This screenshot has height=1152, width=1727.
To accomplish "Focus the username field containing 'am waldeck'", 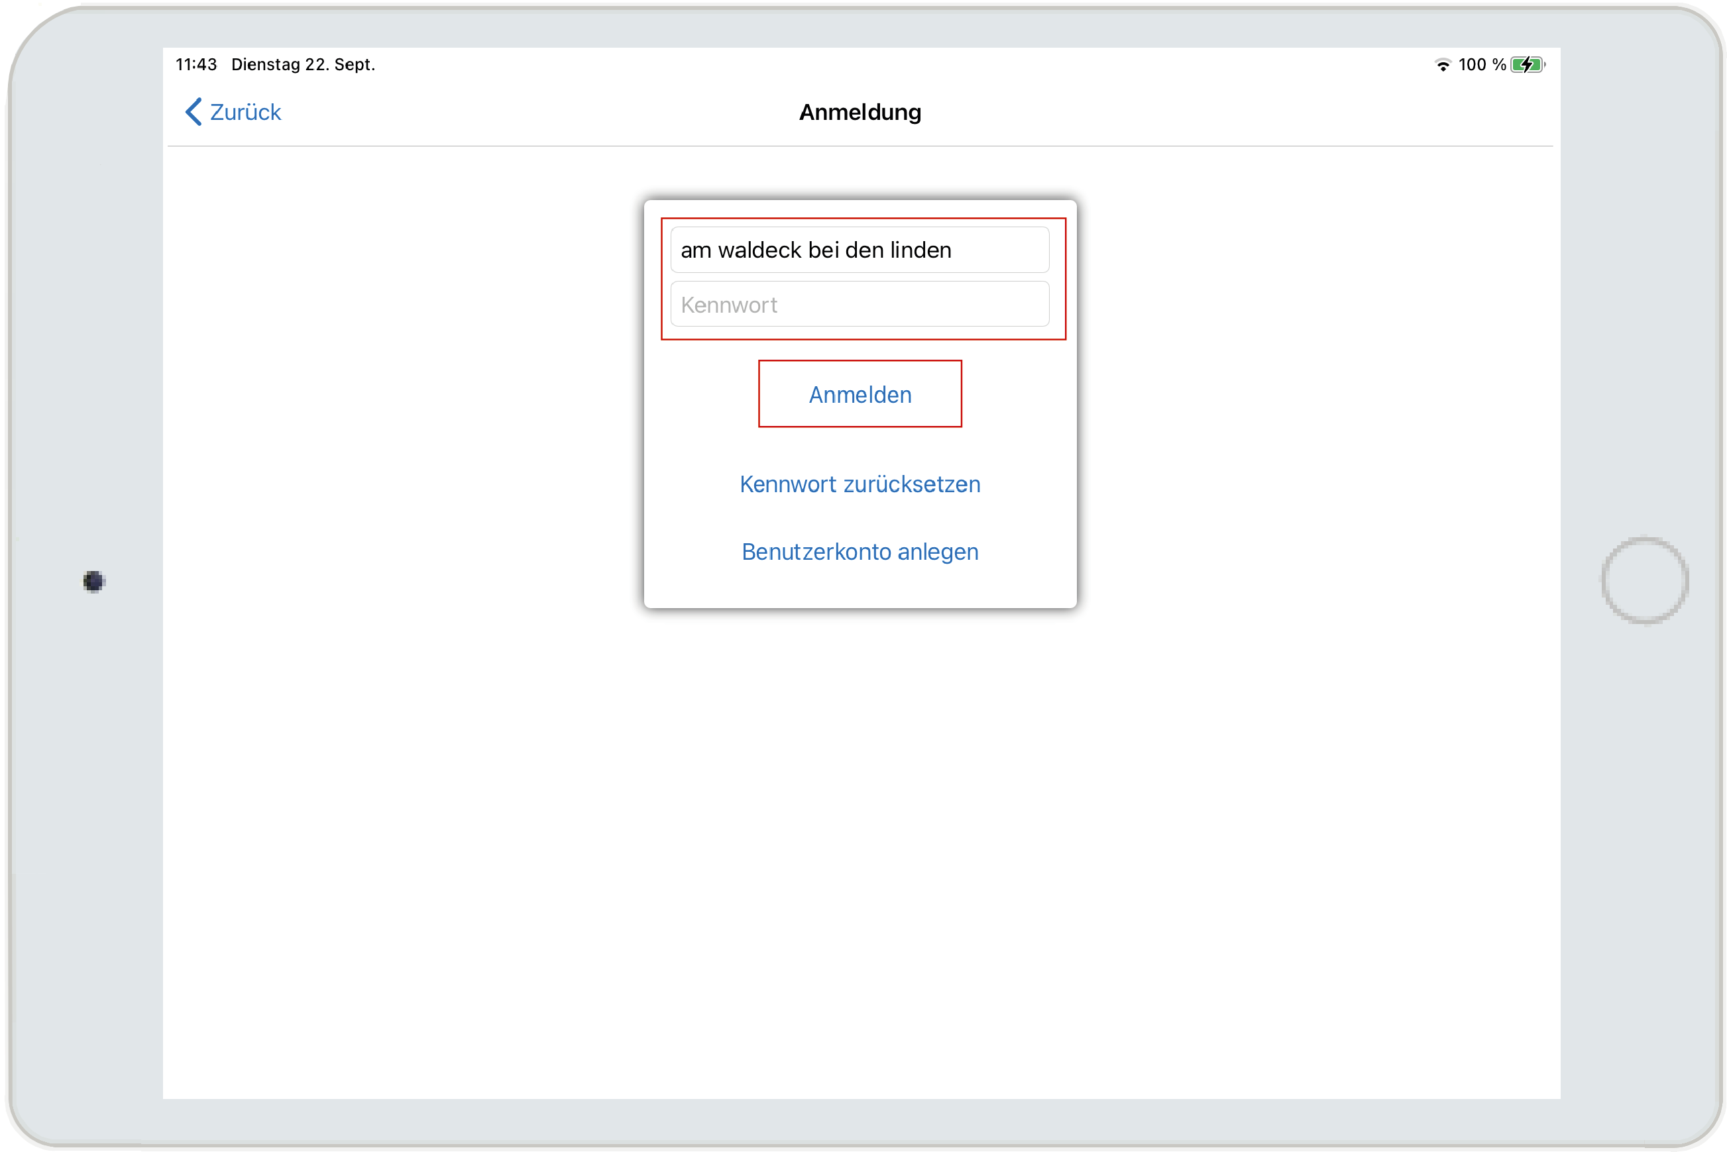I will [859, 250].
